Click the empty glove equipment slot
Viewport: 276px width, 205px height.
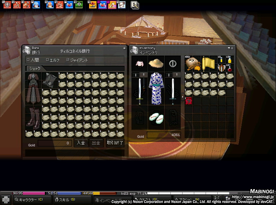pos(140,118)
